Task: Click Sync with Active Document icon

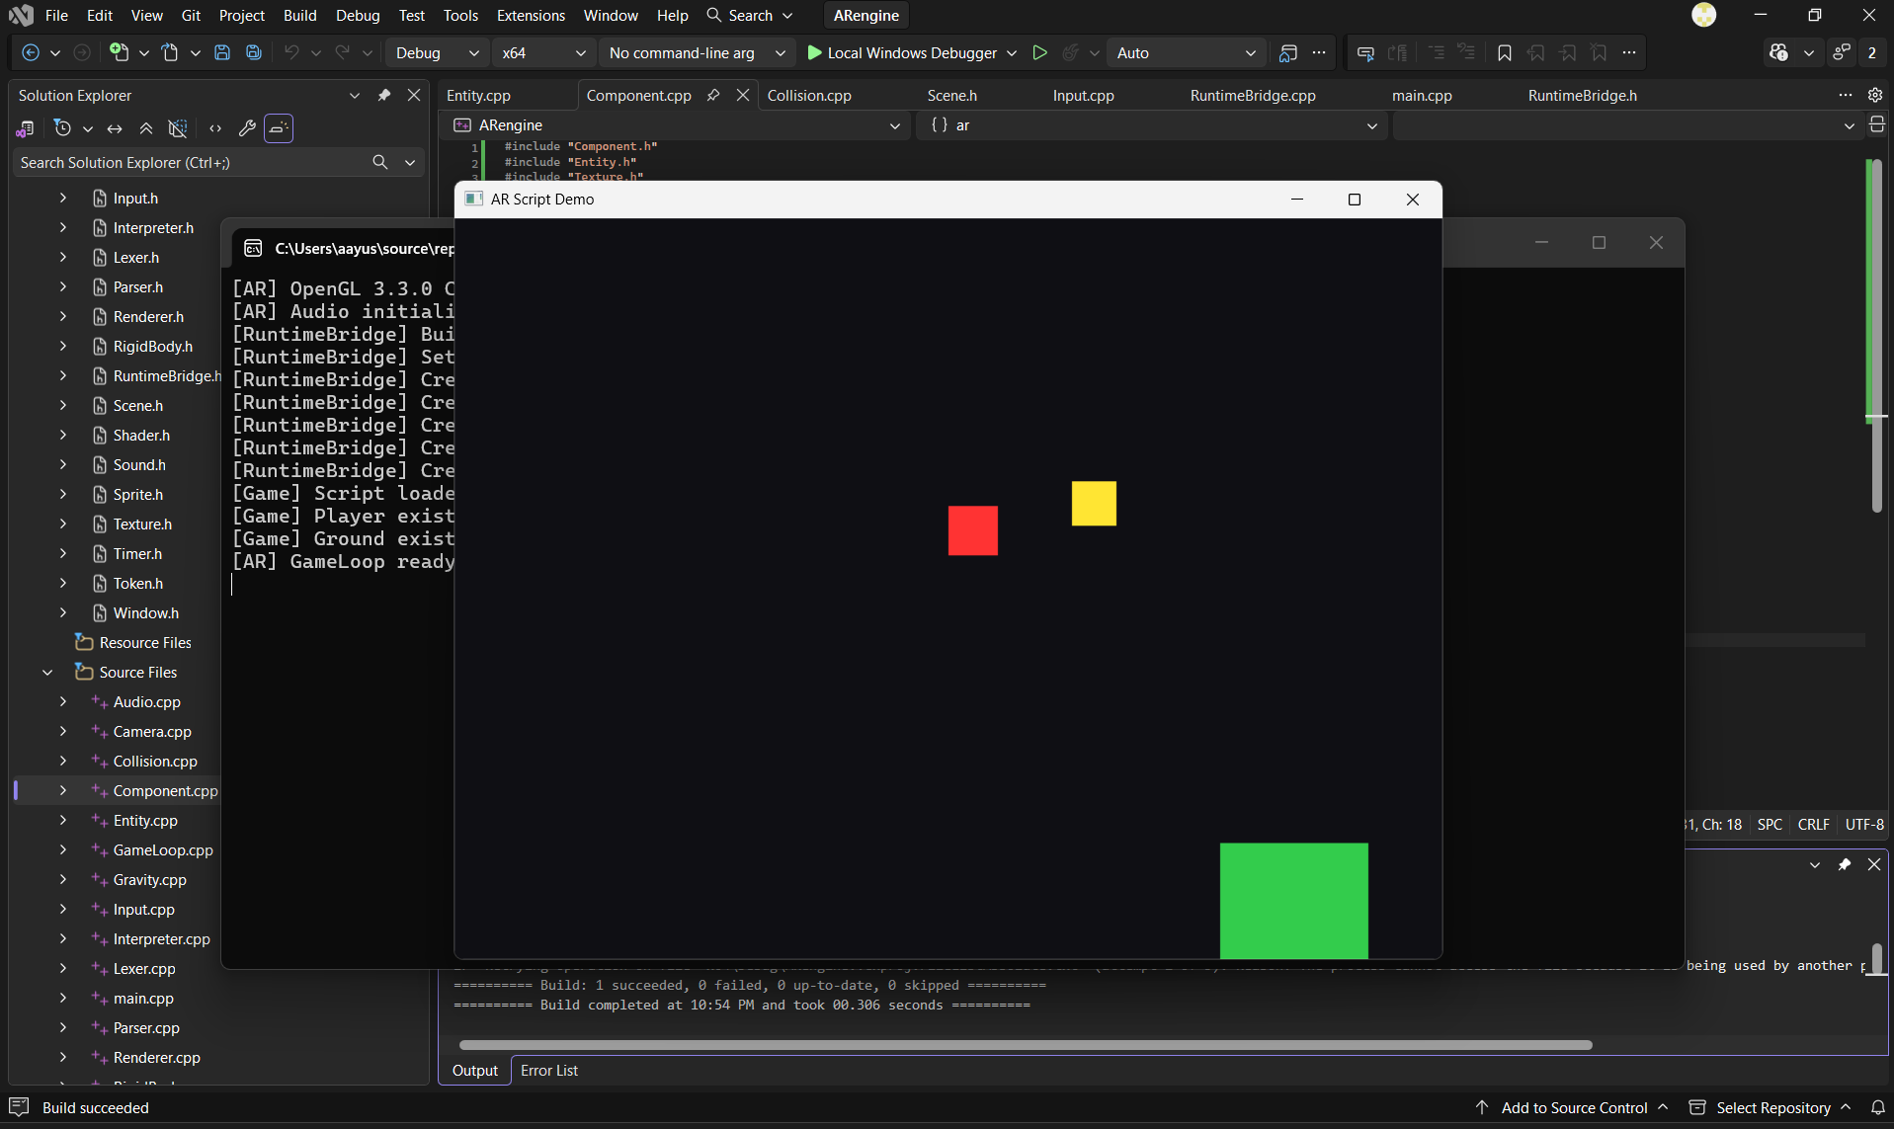Action: tap(115, 128)
